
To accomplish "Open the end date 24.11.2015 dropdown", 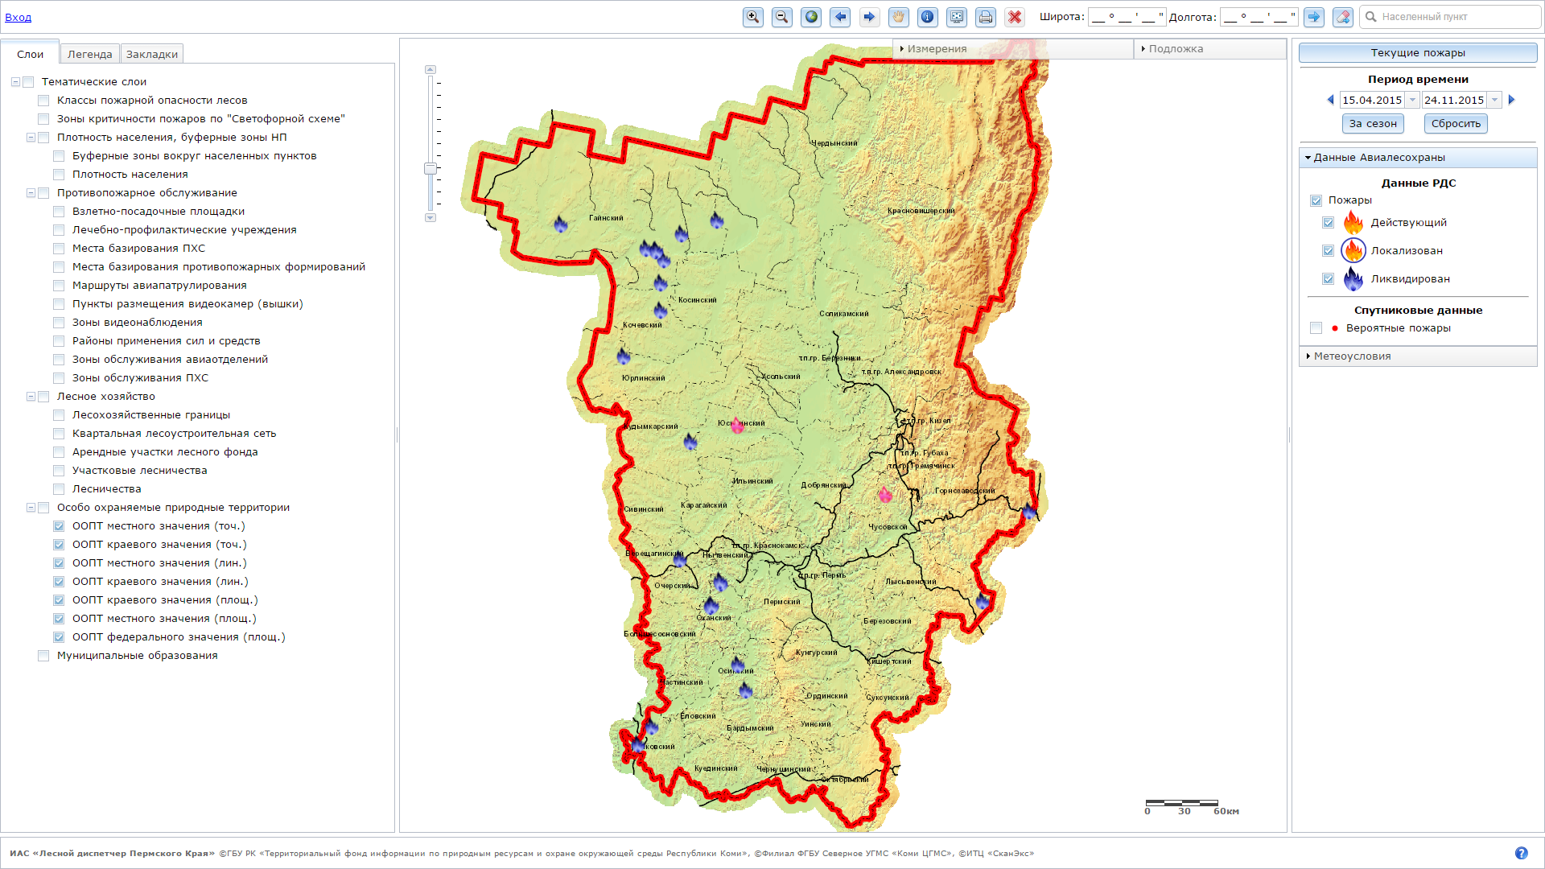I will [x=1494, y=100].
